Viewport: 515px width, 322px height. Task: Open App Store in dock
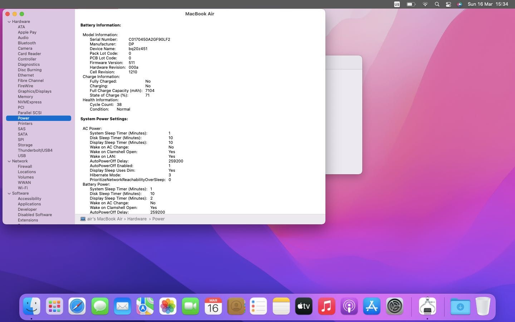[372, 306]
